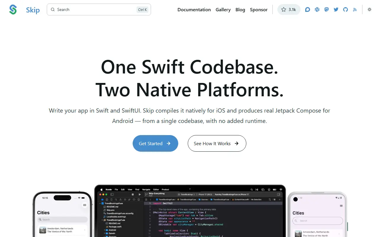
Task: Click the Xcode Run play button
Action: point(140,194)
